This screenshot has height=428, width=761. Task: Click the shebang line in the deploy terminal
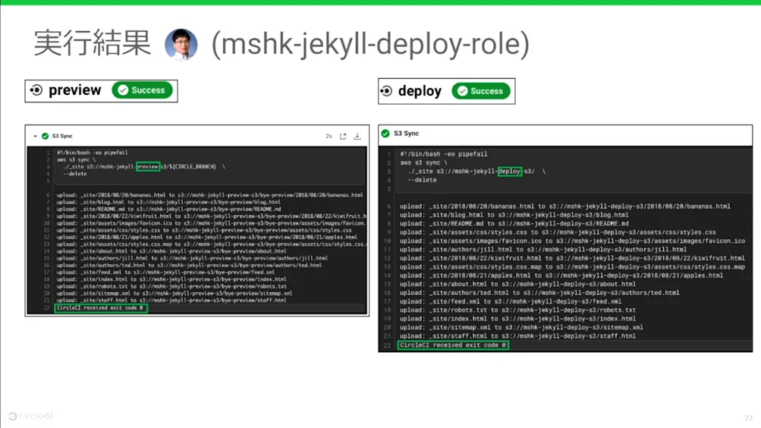click(x=444, y=154)
